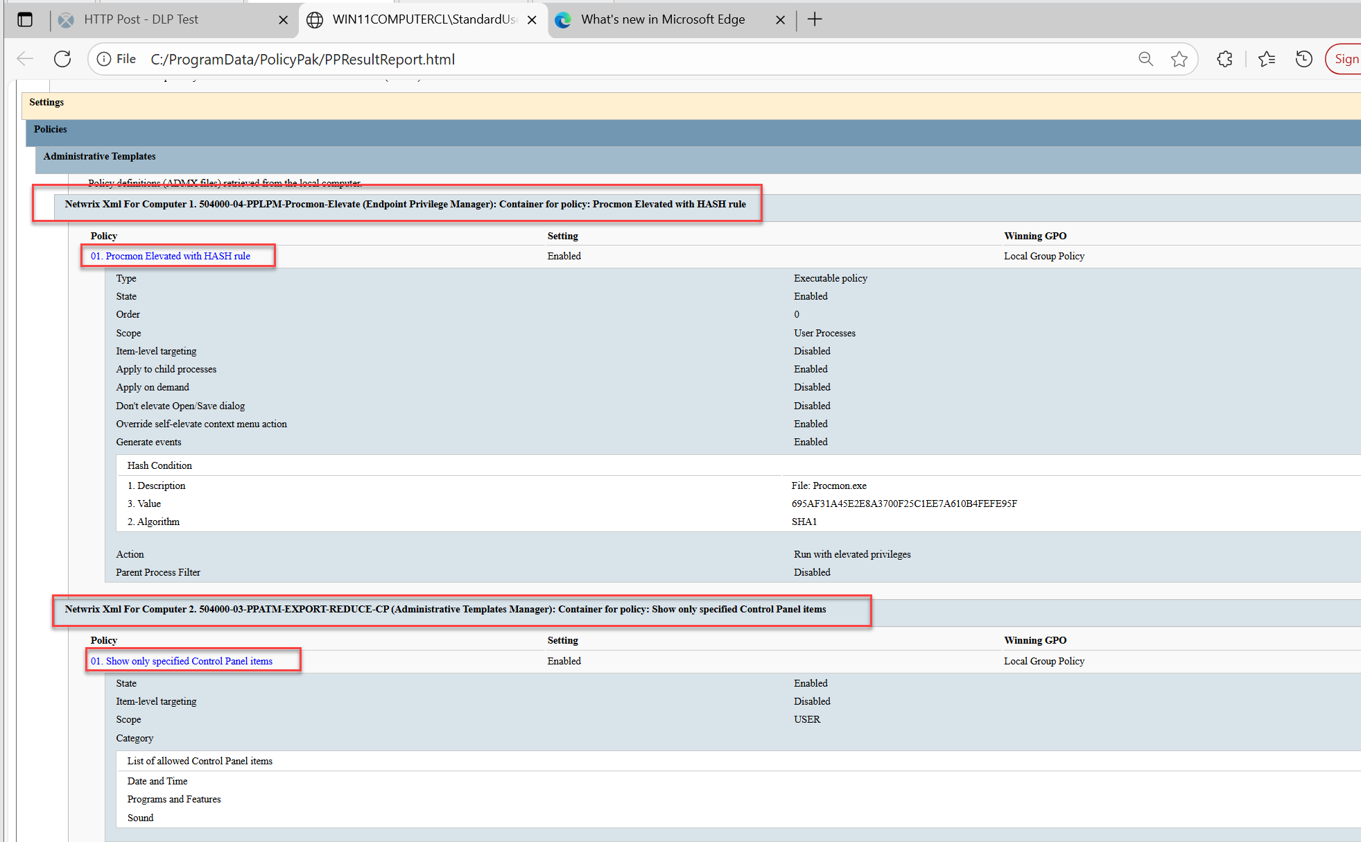Click the Sign in button
Viewport: 1361px width, 842px height.
coord(1346,59)
